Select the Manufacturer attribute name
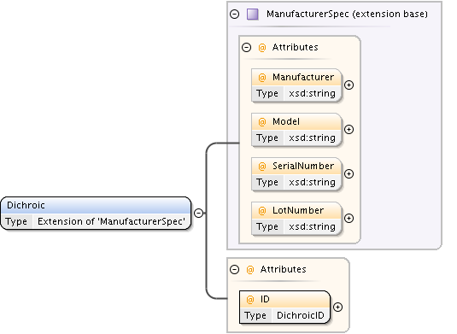Viewport: 457px width, 334px height. click(x=303, y=77)
